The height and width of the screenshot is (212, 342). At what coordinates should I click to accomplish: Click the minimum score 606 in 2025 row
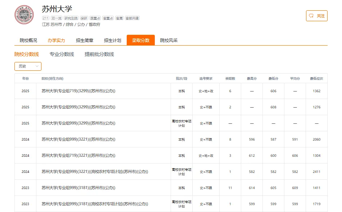273,91
